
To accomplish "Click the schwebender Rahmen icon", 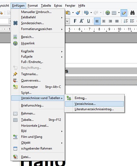I will 15,148.
